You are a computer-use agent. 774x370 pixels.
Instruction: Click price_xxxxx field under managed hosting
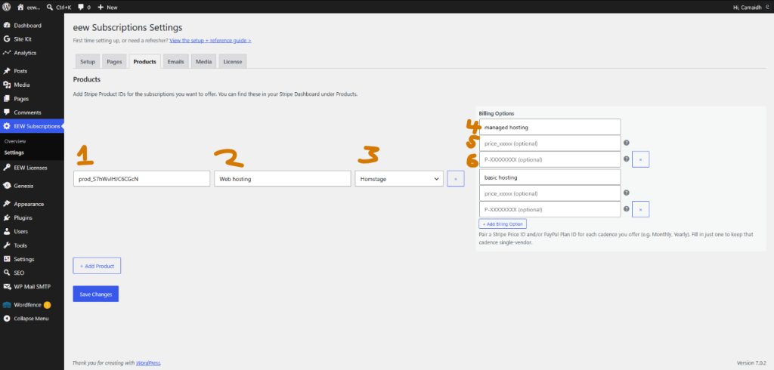click(550, 143)
